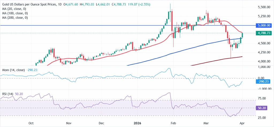Click the Mom (14, close) indicator legend
The width and height of the screenshot is (274, 127).
[12, 69]
